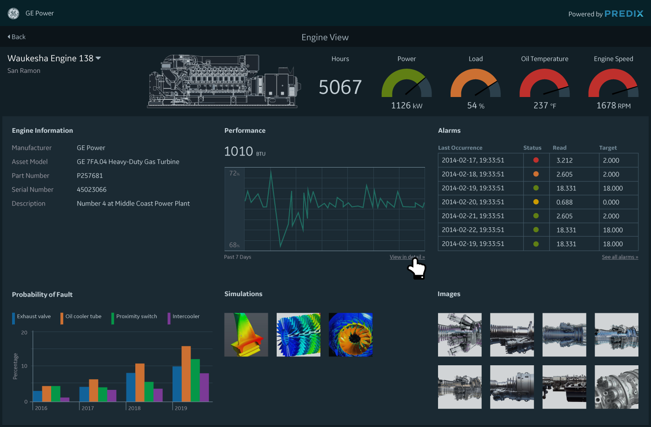Click the Last Occurrence column header
This screenshot has width=651, height=427.
[x=460, y=148]
